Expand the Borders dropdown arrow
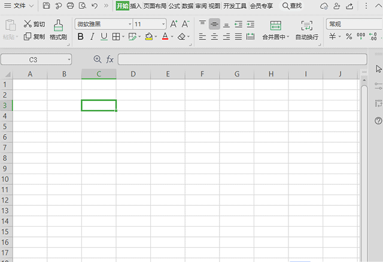The height and width of the screenshot is (262, 383). pyautogui.click(x=123, y=36)
